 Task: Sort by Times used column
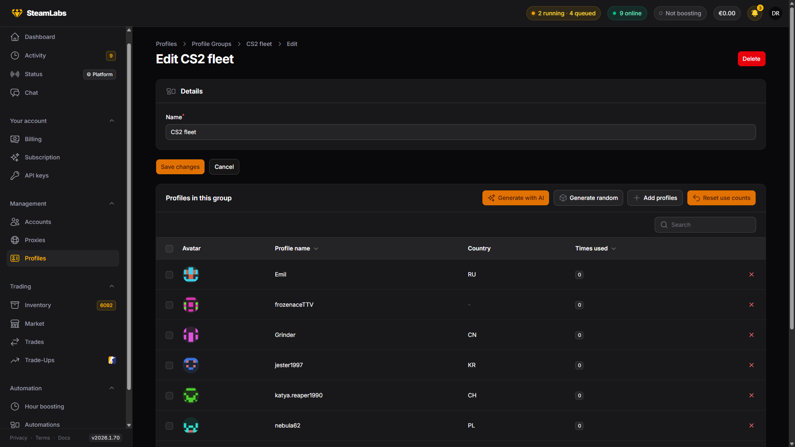click(595, 248)
